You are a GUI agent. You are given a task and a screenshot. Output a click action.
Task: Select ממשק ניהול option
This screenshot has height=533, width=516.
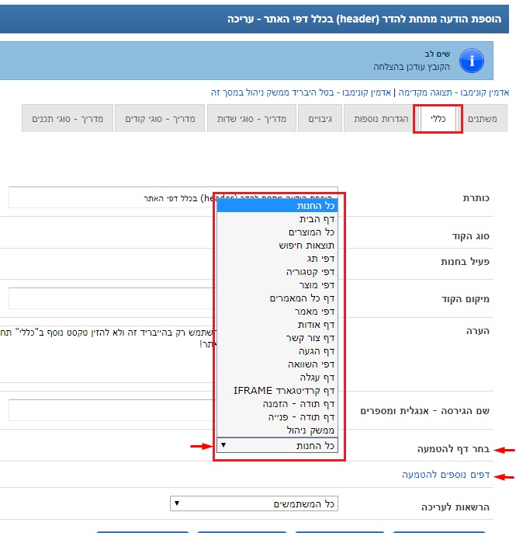pyautogui.click(x=277, y=430)
